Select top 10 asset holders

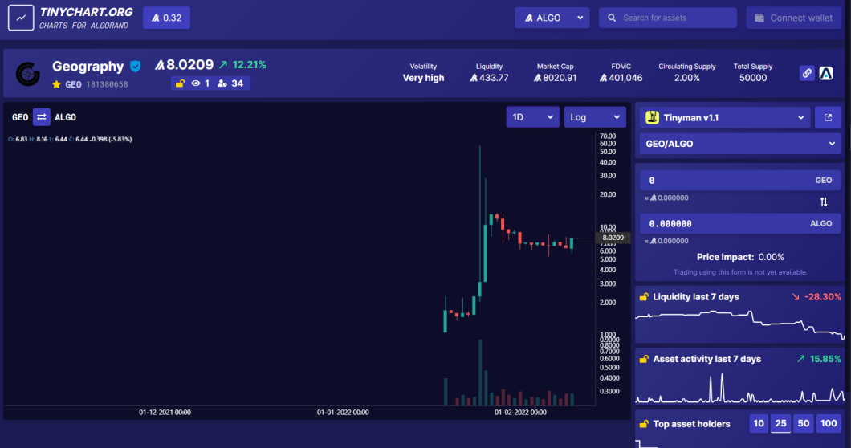(759, 424)
